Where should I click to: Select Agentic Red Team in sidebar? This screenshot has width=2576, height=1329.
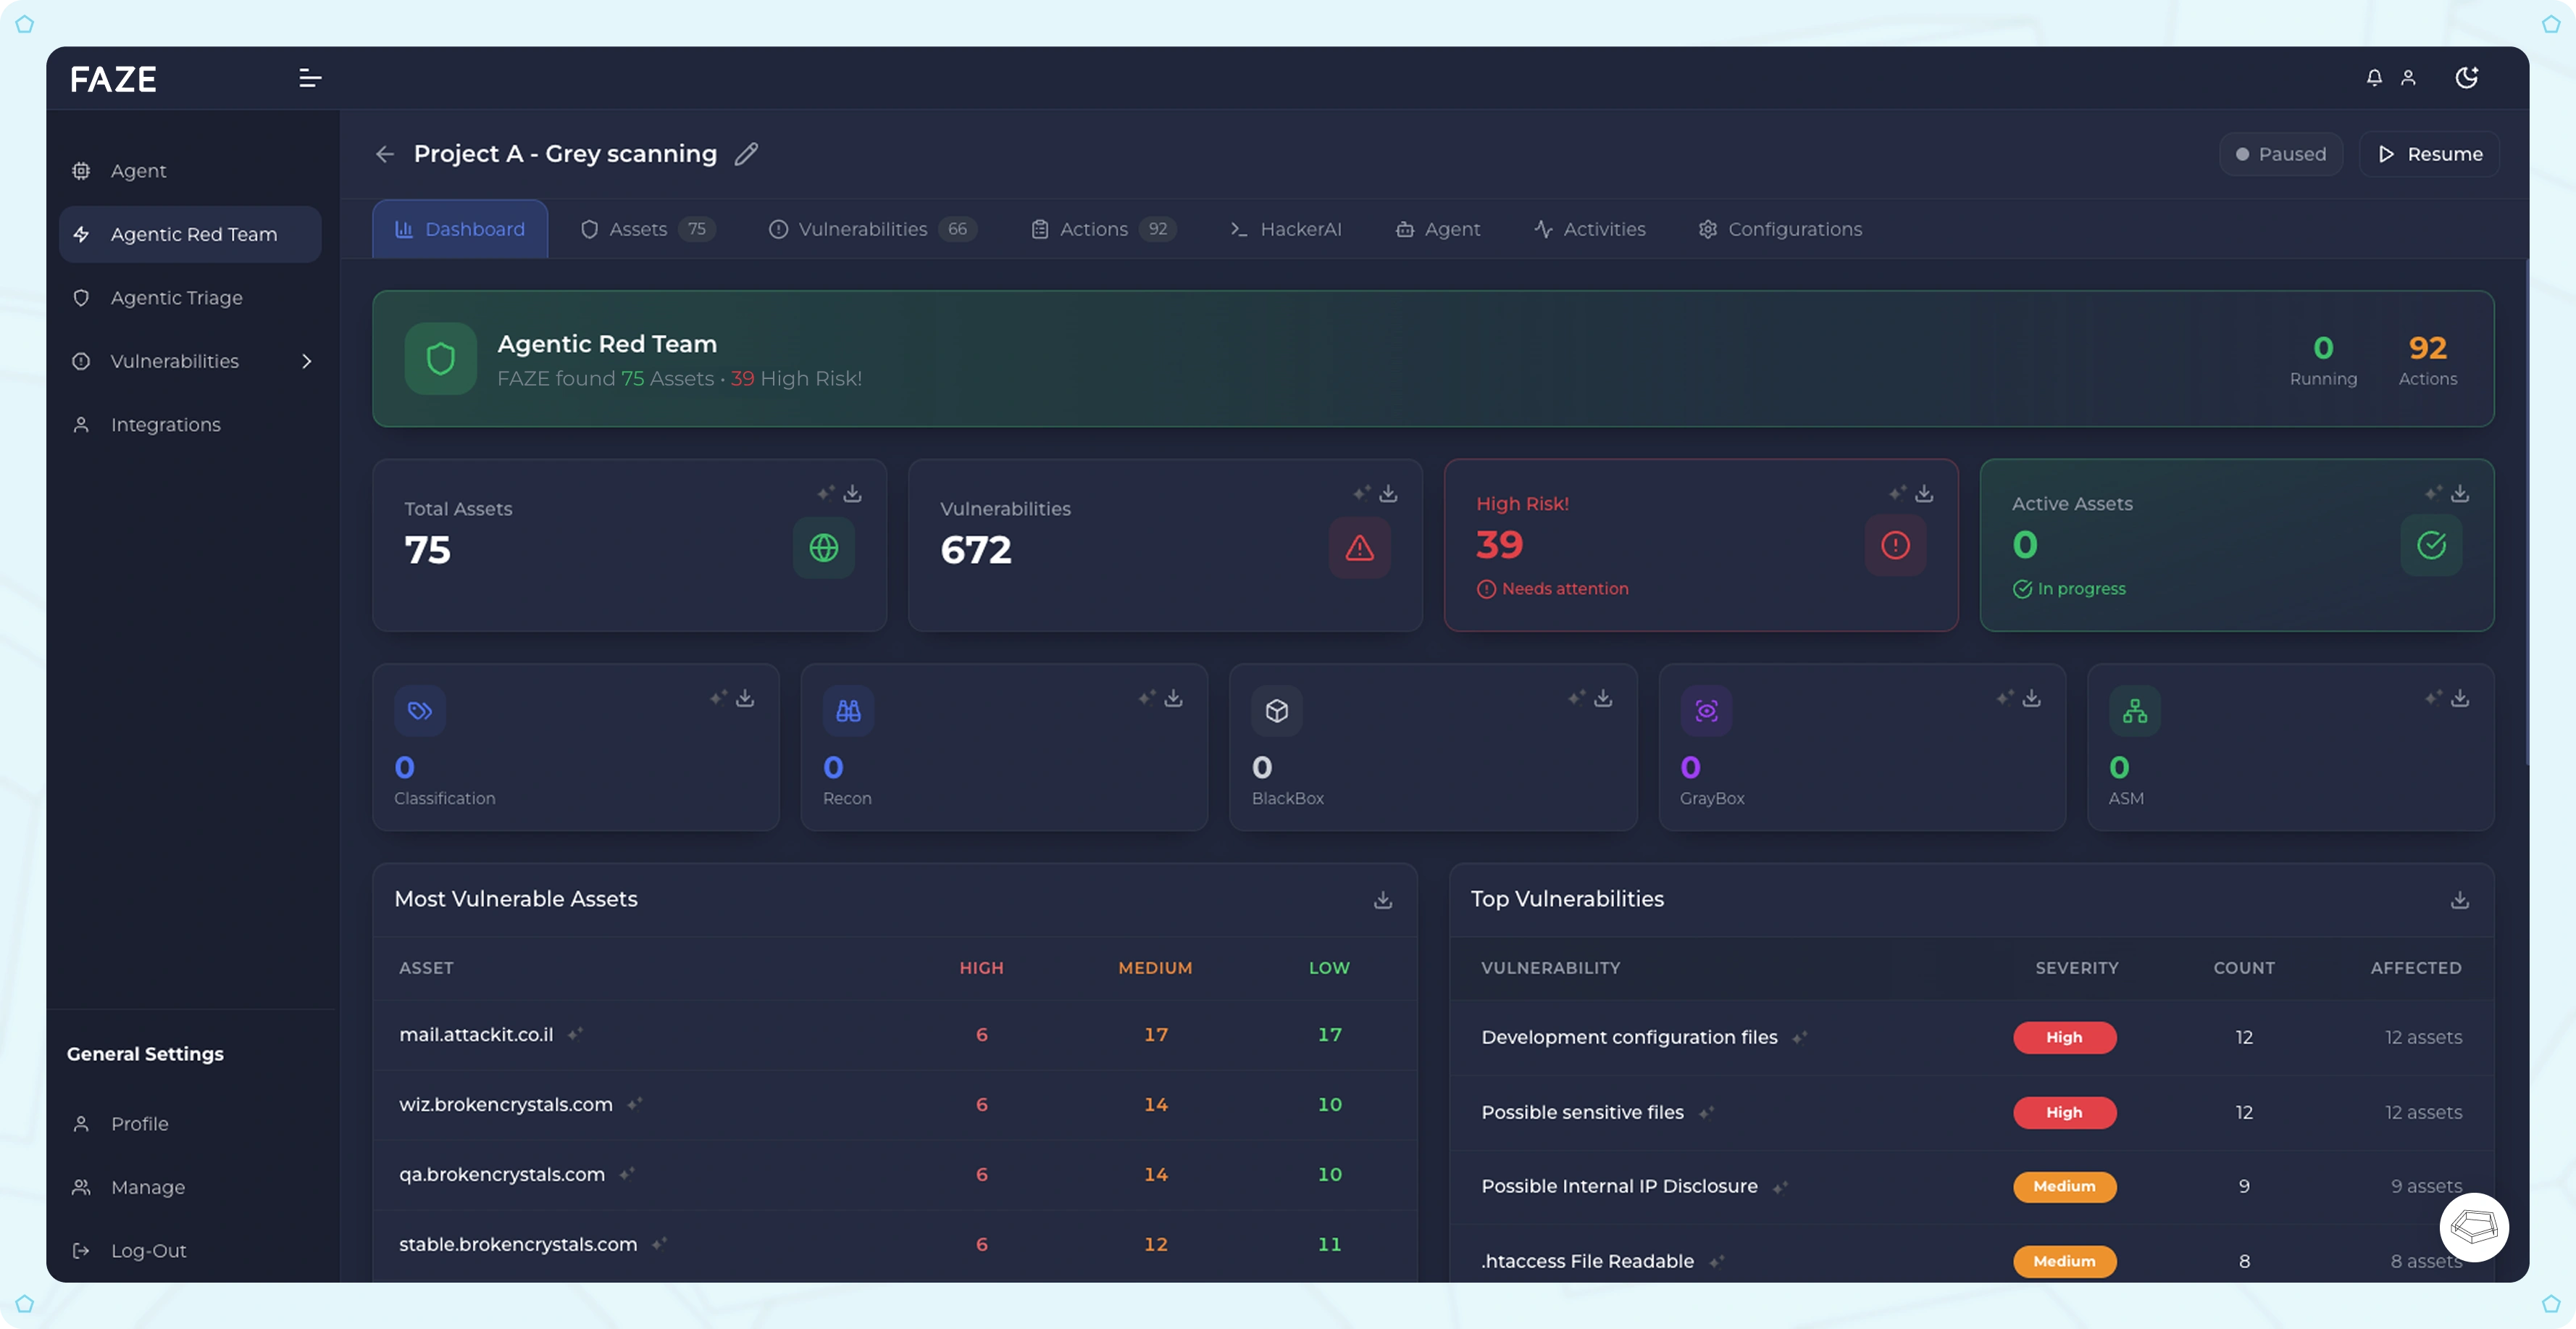(x=190, y=234)
